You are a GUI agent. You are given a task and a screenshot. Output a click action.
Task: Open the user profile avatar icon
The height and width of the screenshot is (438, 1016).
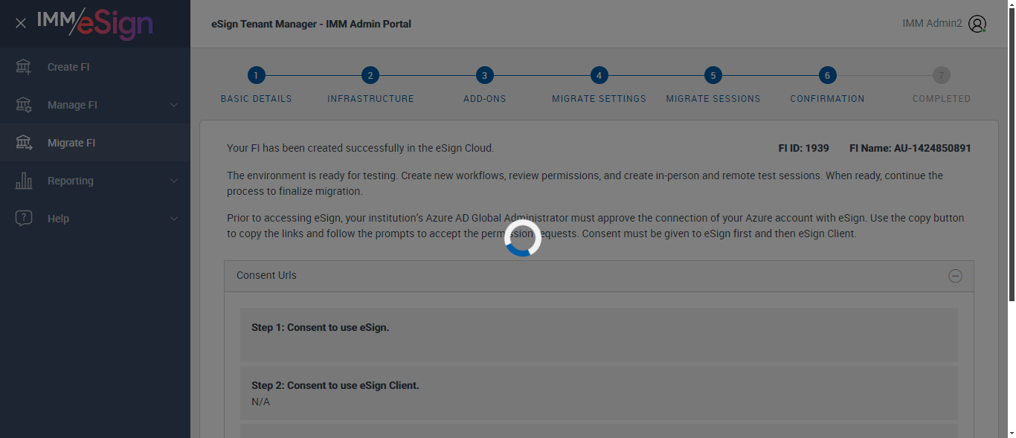pos(977,24)
